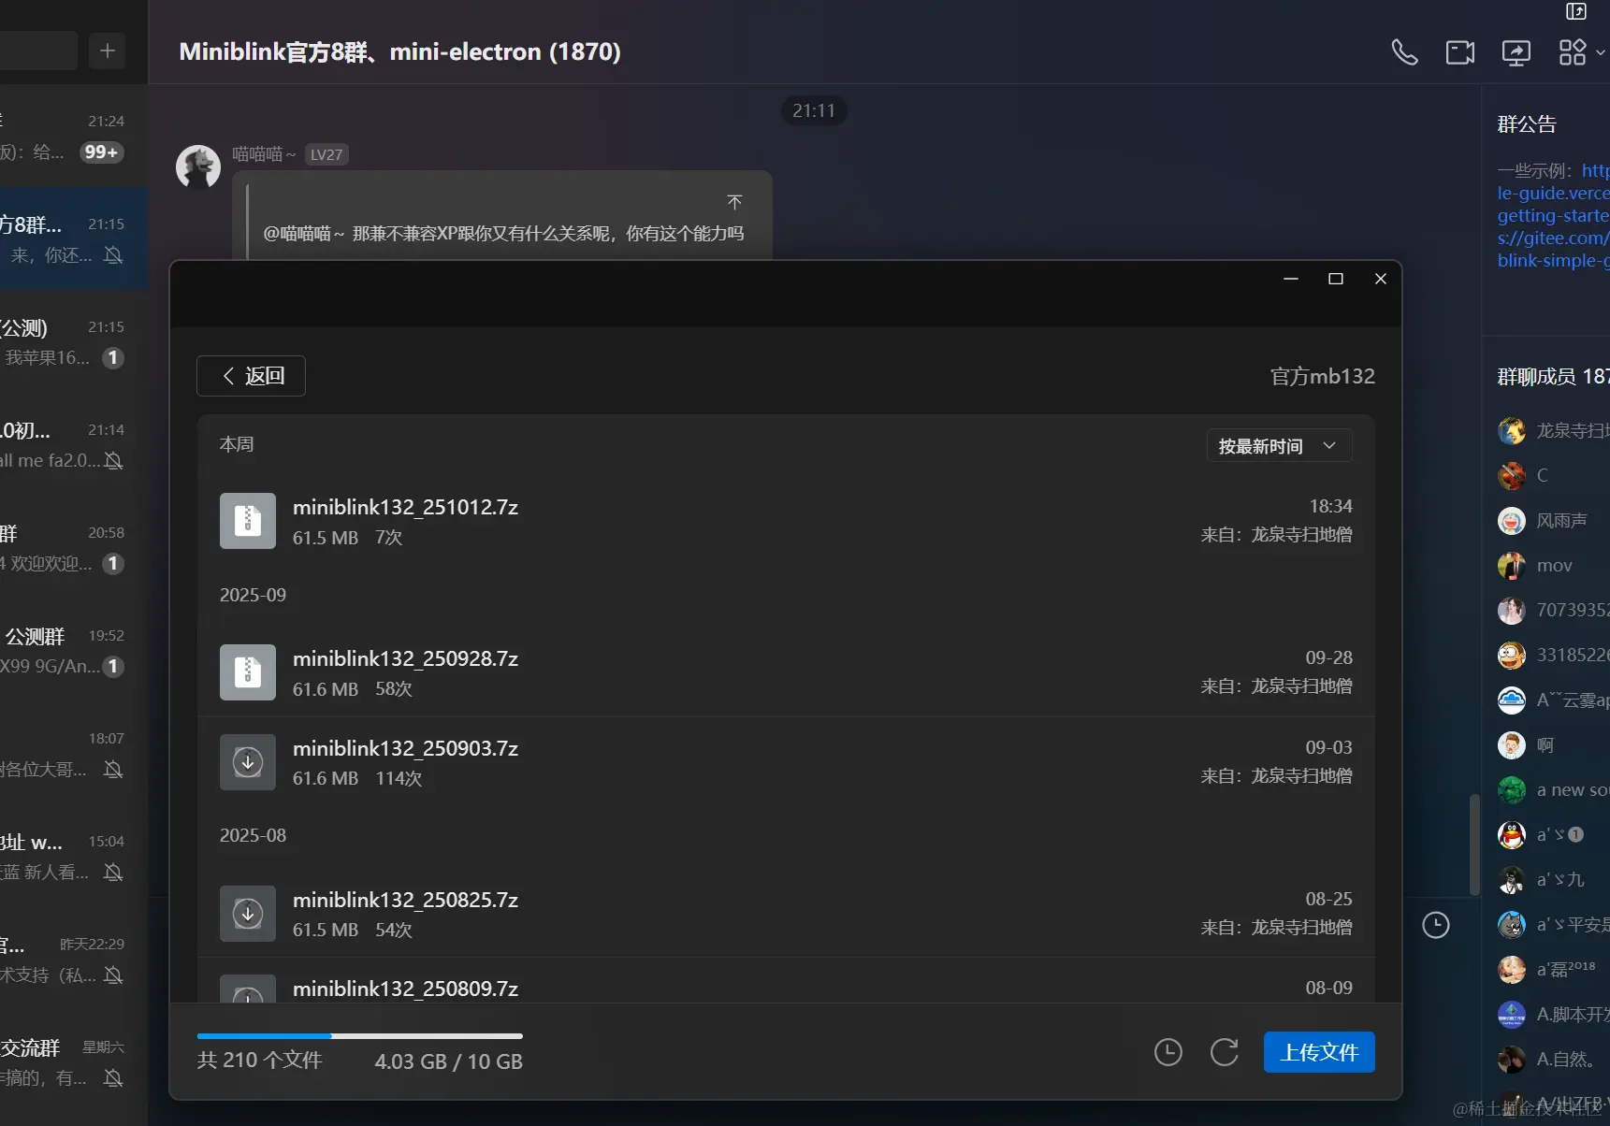Maximize the group files window
This screenshot has width=1610, height=1126.
[1336, 279]
